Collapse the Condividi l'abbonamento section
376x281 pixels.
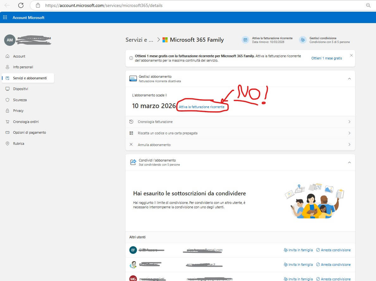(349, 162)
